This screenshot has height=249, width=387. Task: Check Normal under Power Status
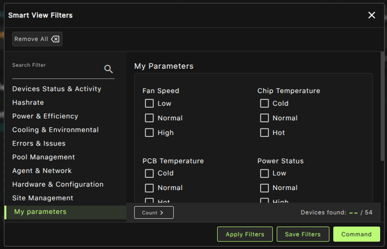pos(264,188)
